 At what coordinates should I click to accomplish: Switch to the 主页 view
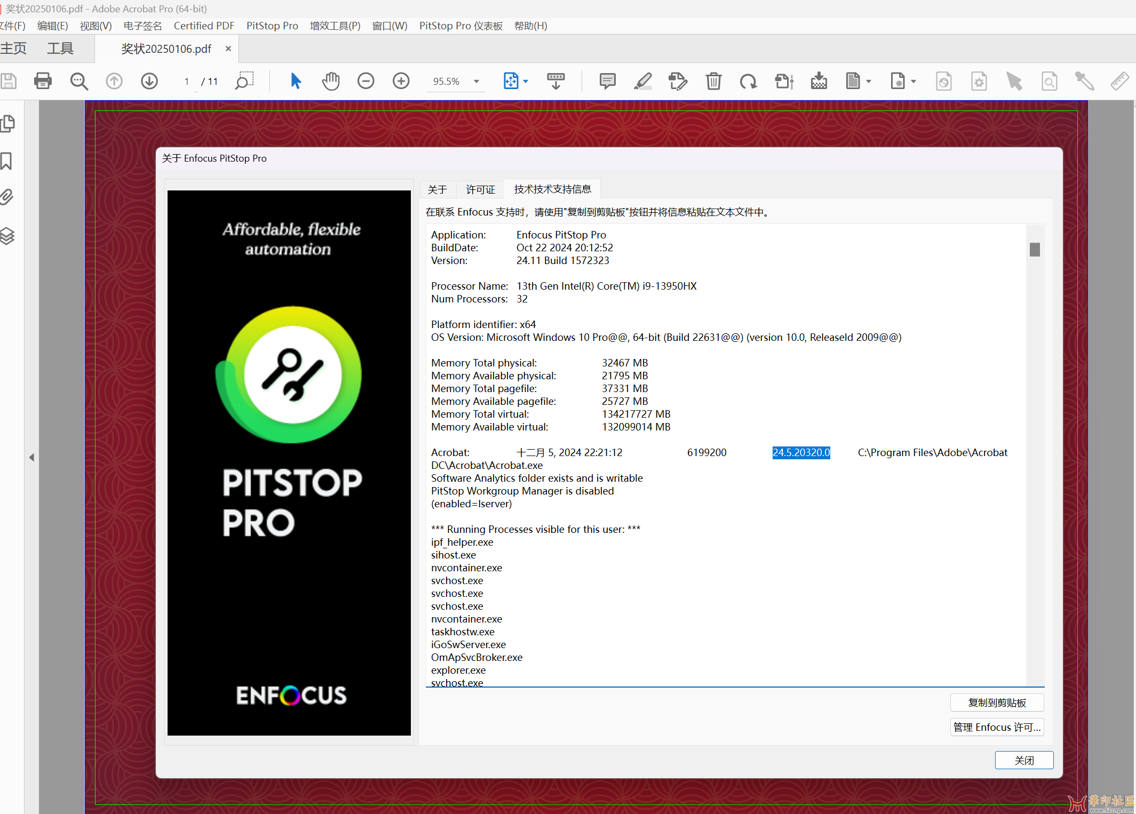coord(13,49)
